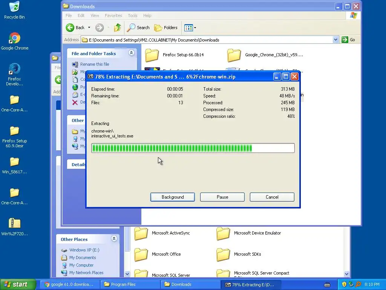Click the magnifier tray icon
This screenshot has width=386, height=290.
[x=358, y=285]
